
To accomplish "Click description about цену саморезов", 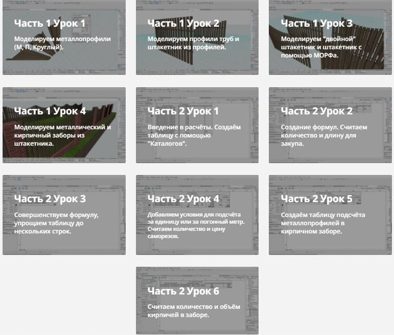I will [195, 225].
